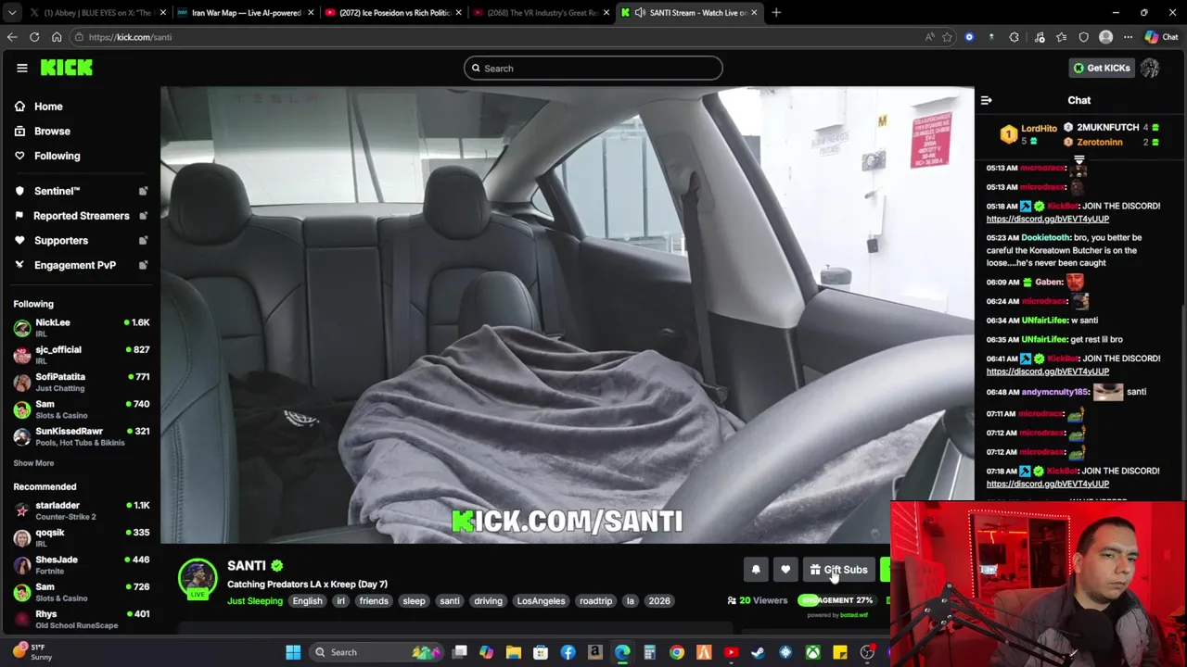1187x667 pixels.
Task: Click browser back arrow
Action: [x=12, y=37]
